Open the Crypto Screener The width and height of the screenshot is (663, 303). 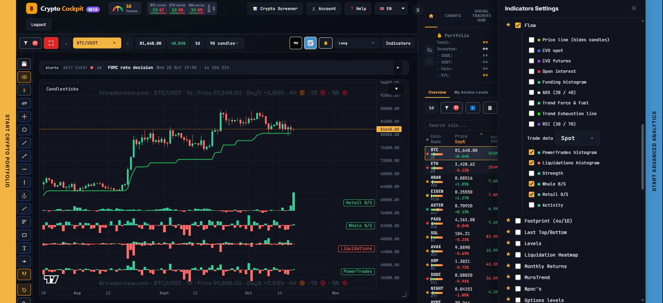point(275,9)
